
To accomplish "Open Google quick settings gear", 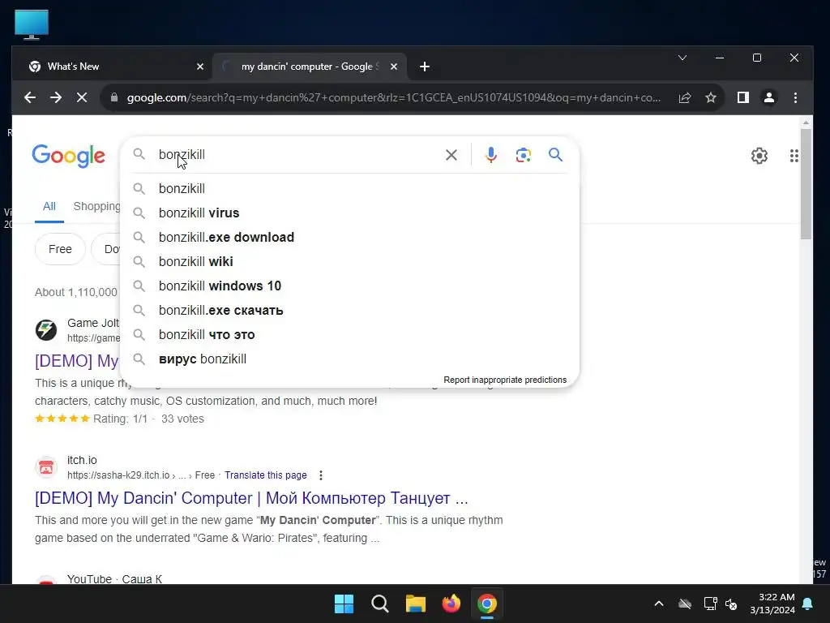I will point(759,156).
